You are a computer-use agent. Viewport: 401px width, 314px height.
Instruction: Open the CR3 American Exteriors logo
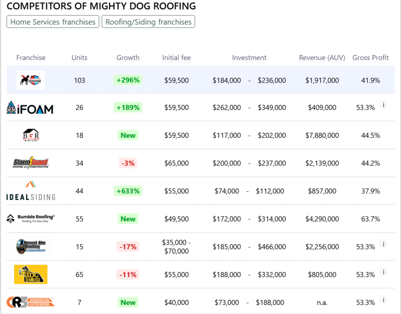point(31,302)
